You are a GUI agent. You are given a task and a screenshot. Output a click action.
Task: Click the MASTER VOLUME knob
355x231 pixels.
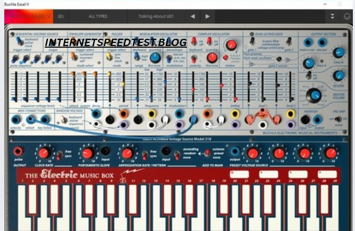(314, 96)
